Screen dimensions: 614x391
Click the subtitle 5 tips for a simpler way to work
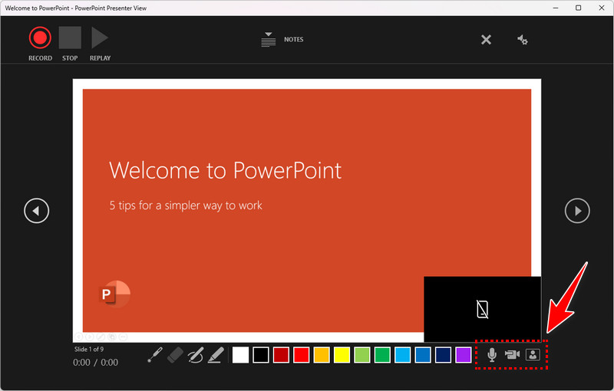tap(186, 205)
